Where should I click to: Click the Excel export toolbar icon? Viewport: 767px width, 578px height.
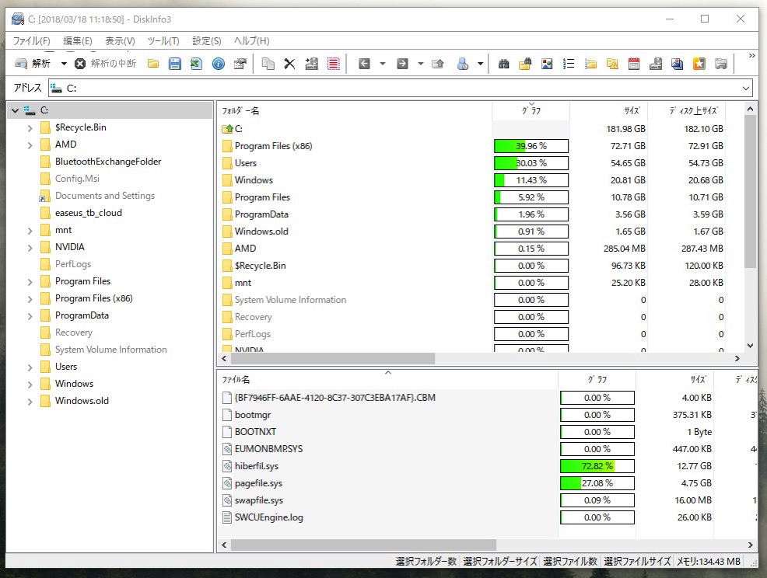tap(197, 64)
